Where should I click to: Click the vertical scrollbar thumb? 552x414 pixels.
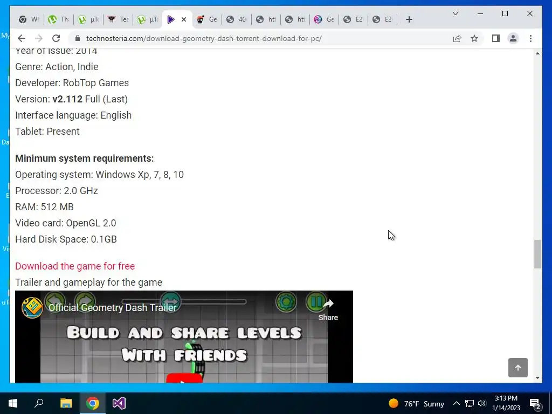point(537,254)
